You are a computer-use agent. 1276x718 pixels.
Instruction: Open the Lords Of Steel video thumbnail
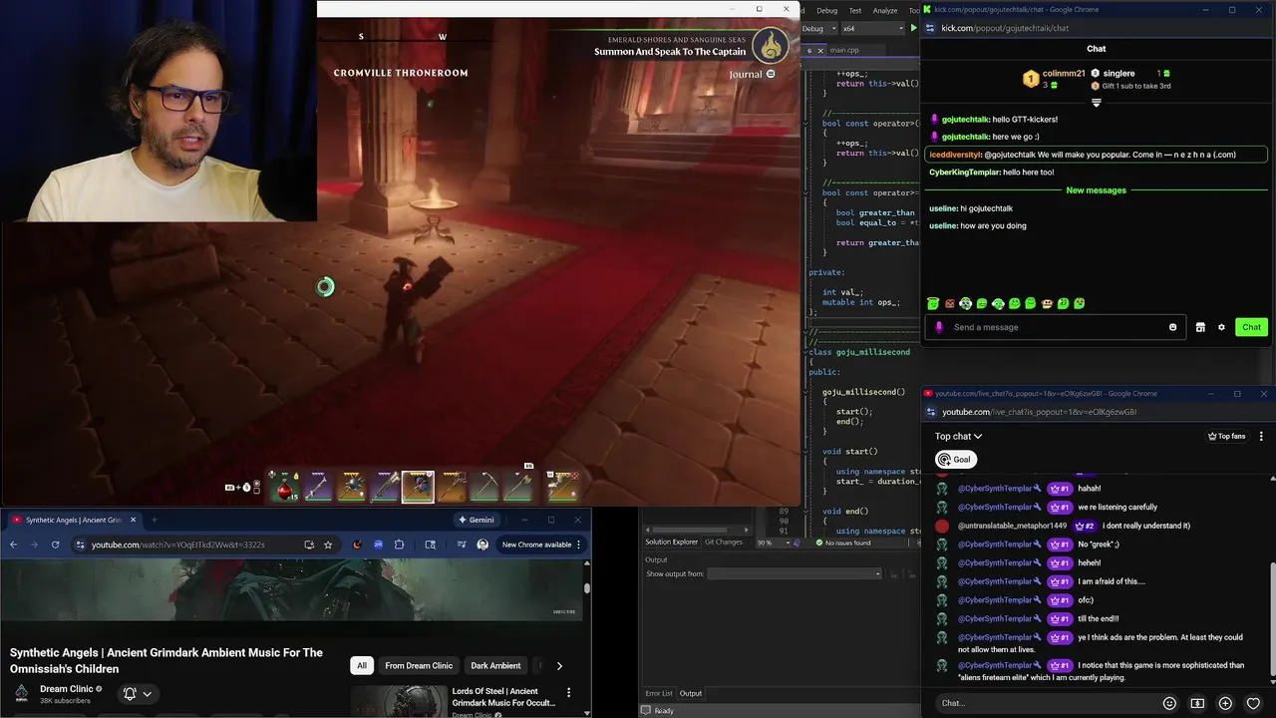click(398, 701)
